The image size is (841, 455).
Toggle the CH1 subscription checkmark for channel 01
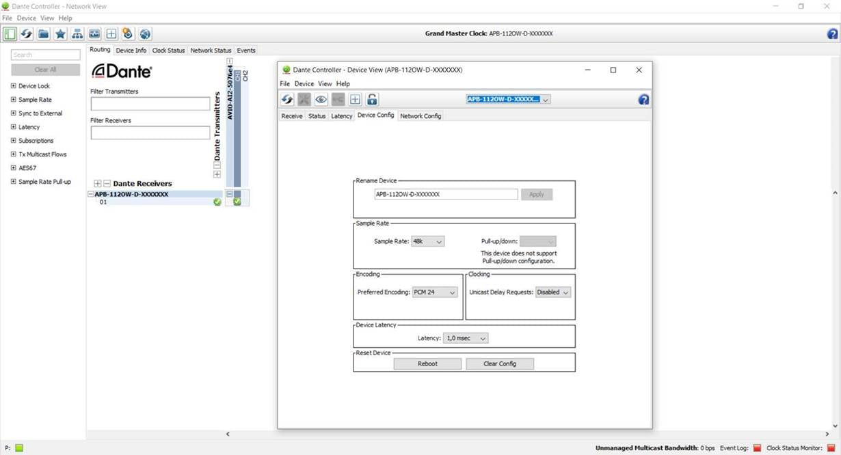point(237,202)
